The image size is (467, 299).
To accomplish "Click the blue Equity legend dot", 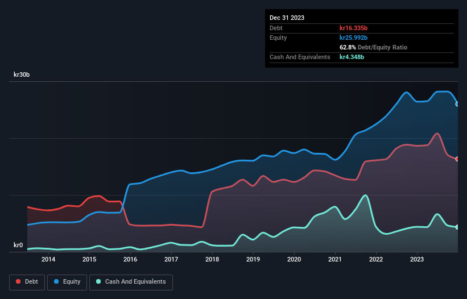I will (x=56, y=281).
